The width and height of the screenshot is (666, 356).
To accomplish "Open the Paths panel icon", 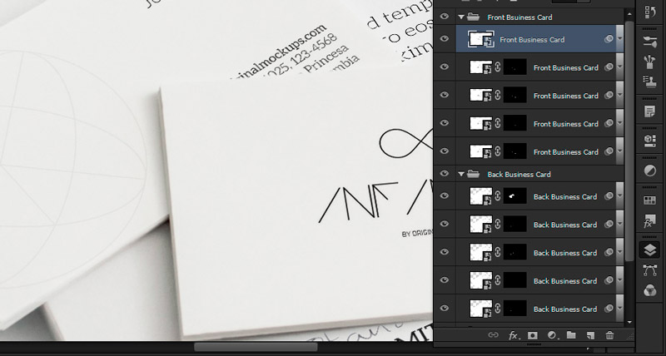I will (x=650, y=270).
